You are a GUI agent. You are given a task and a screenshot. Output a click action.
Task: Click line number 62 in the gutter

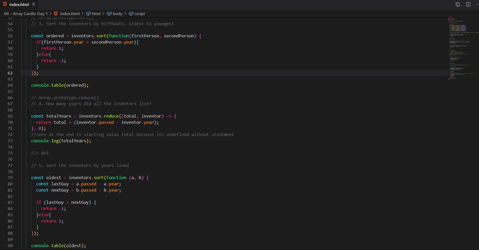click(10, 73)
